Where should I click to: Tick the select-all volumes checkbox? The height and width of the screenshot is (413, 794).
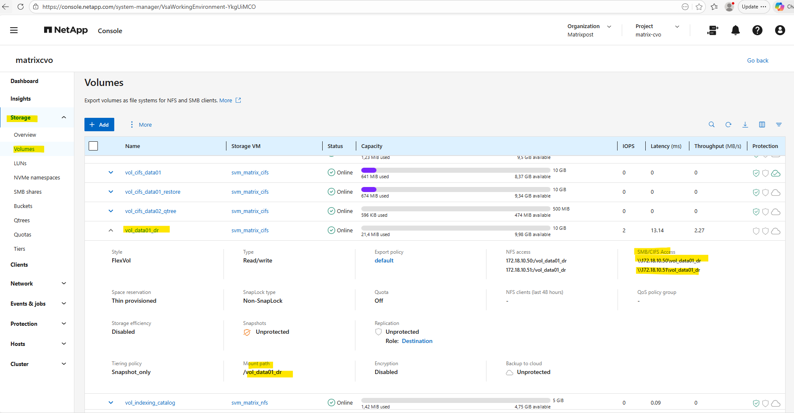coord(93,146)
